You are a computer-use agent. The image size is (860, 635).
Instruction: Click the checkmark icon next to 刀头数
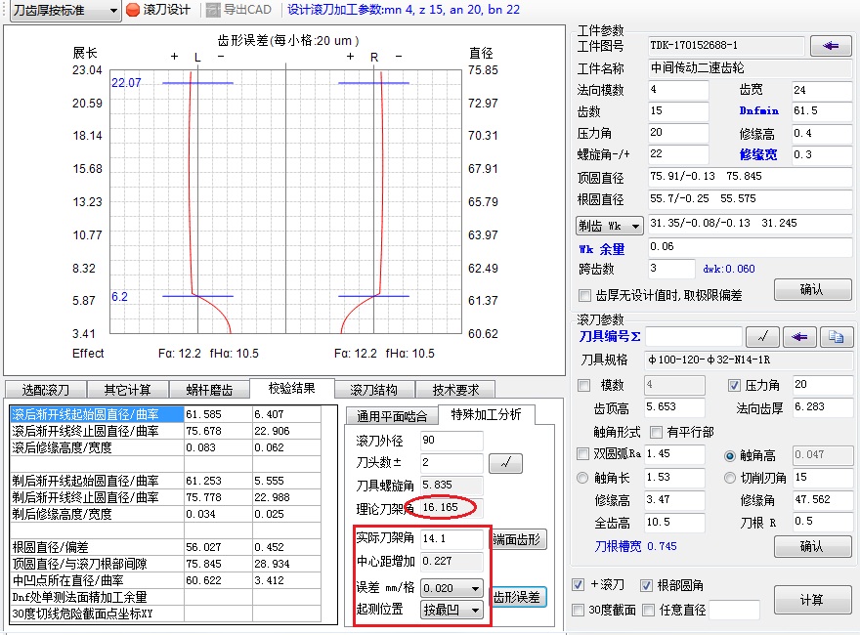505,463
